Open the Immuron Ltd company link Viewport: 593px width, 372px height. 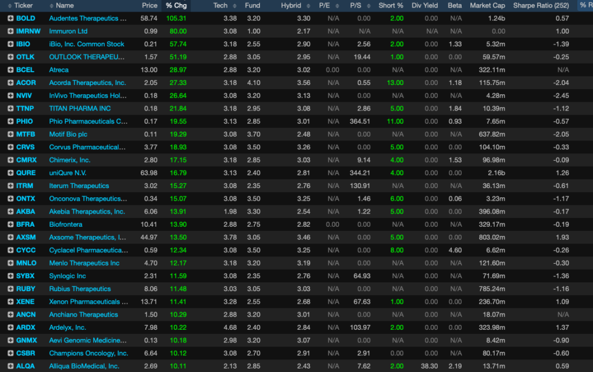click(x=68, y=31)
